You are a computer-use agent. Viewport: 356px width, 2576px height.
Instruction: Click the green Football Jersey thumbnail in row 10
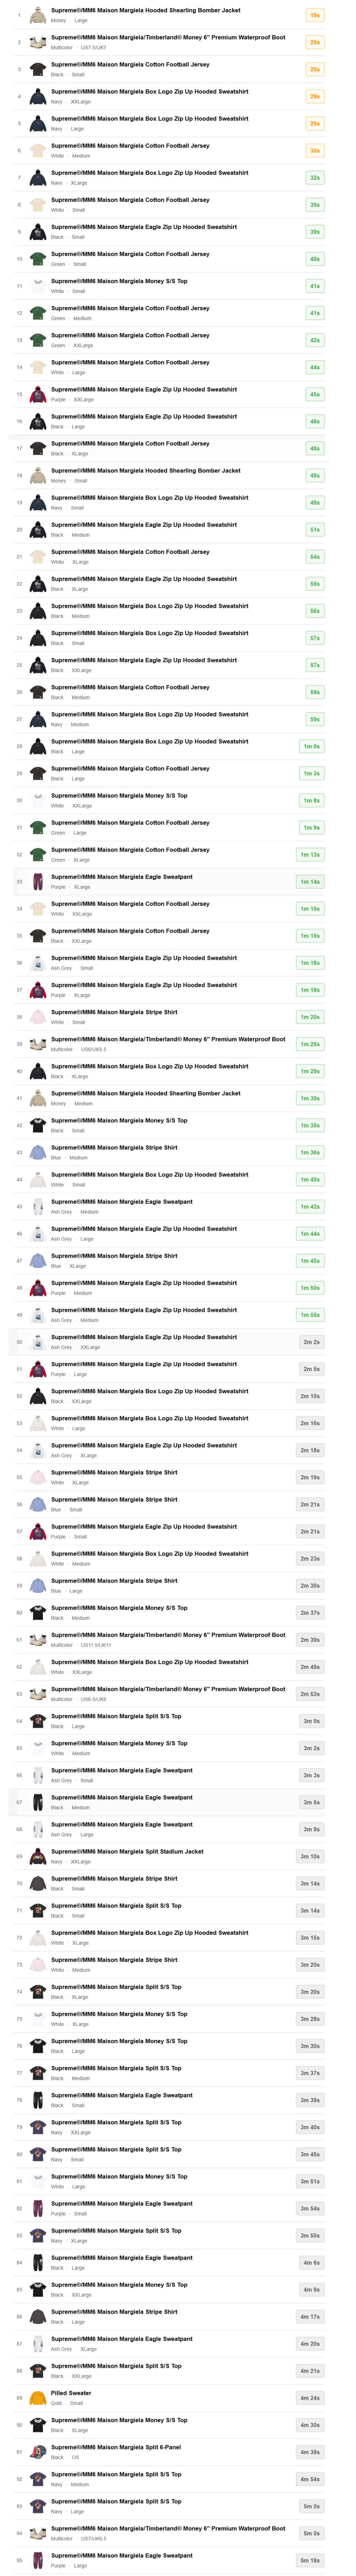(x=37, y=259)
